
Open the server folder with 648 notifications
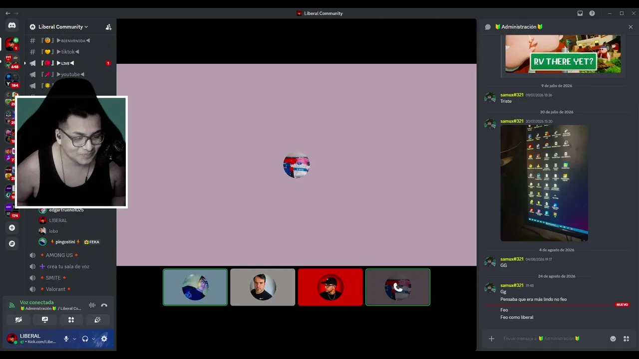point(12,62)
